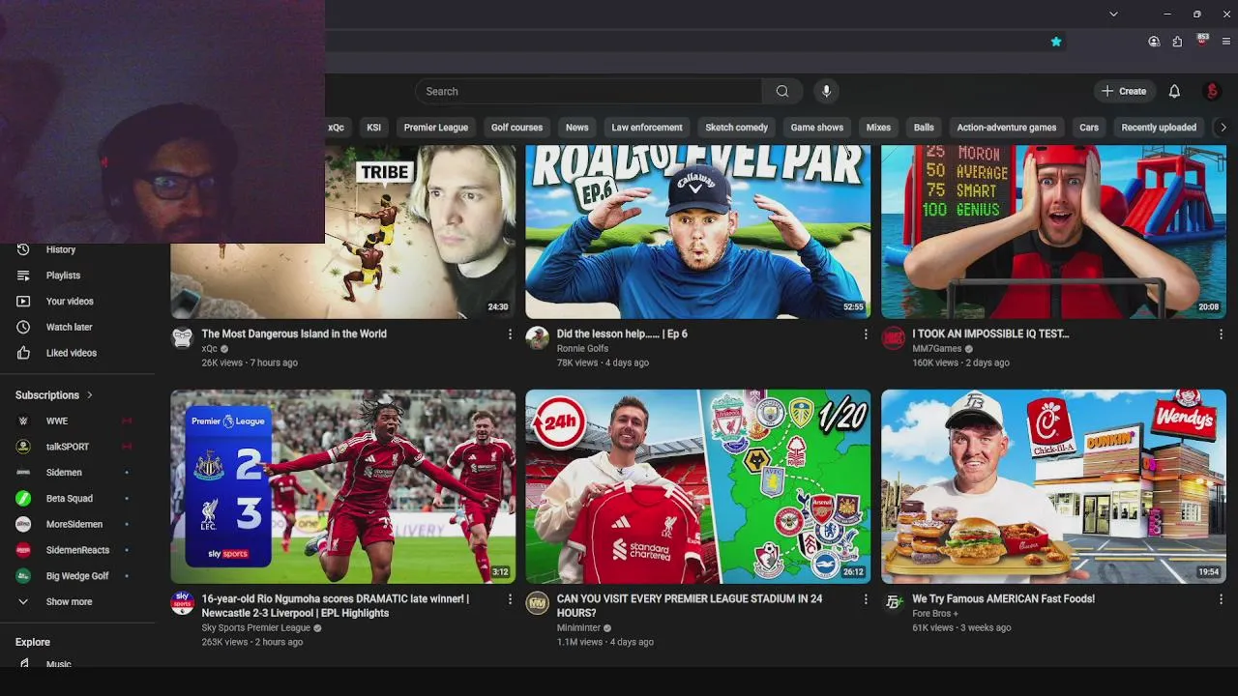
Task: Open the History sidebar icon
Action: pyautogui.click(x=23, y=249)
